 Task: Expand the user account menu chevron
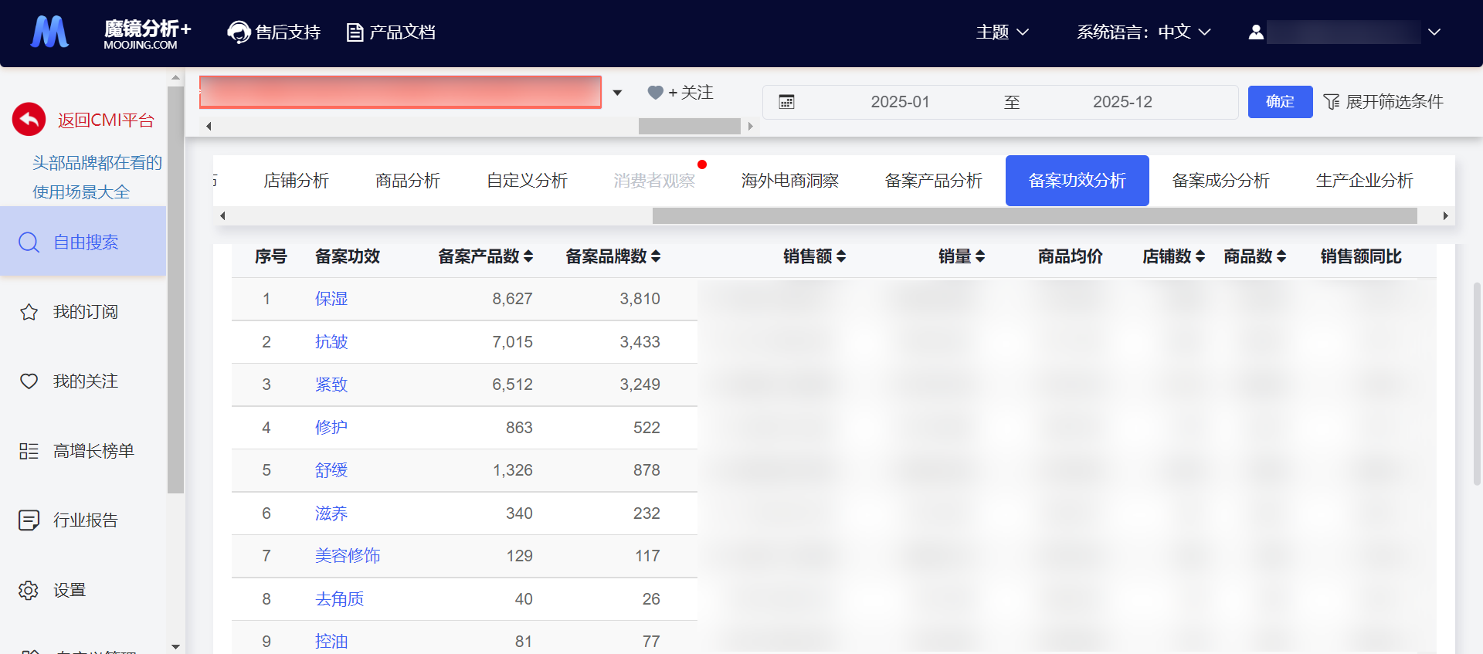(1434, 32)
